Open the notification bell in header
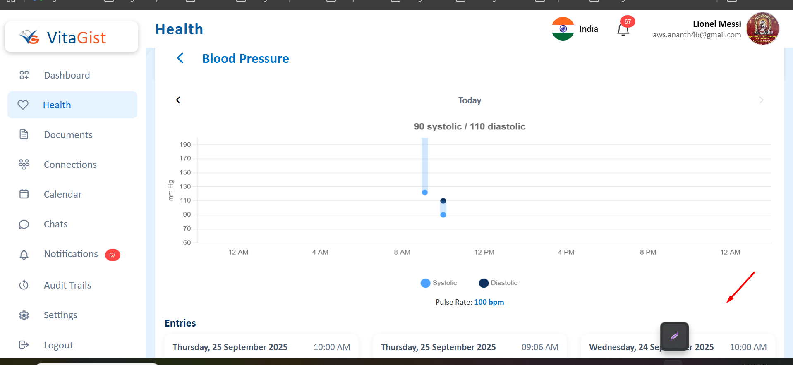 pyautogui.click(x=623, y=30)
